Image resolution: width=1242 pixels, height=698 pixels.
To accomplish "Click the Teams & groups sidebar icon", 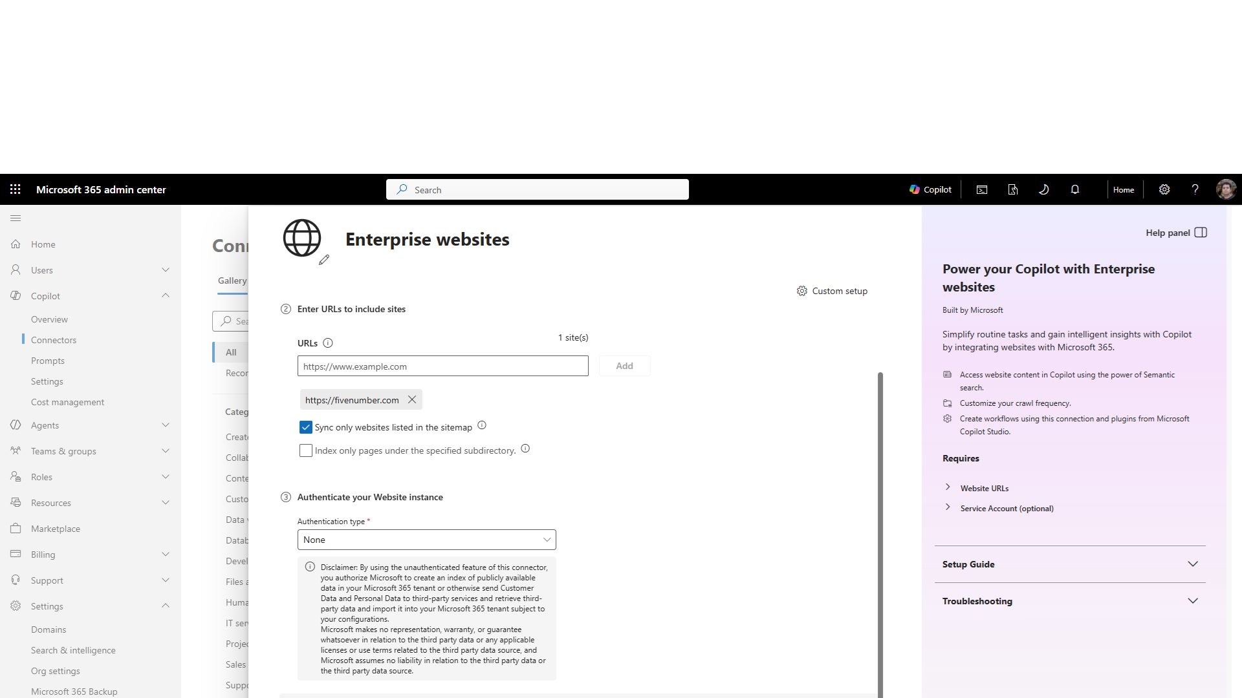I will coord(16,451).
